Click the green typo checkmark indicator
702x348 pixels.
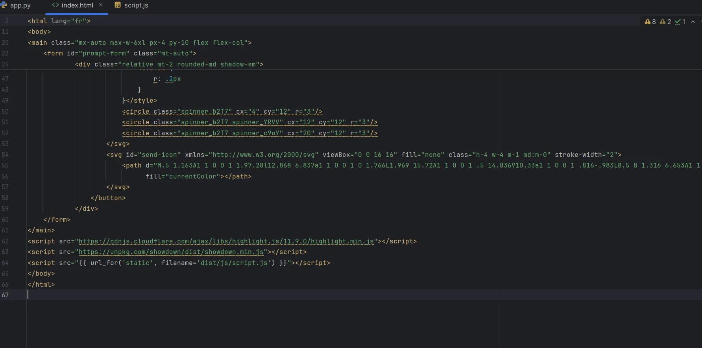pos(680,22)
